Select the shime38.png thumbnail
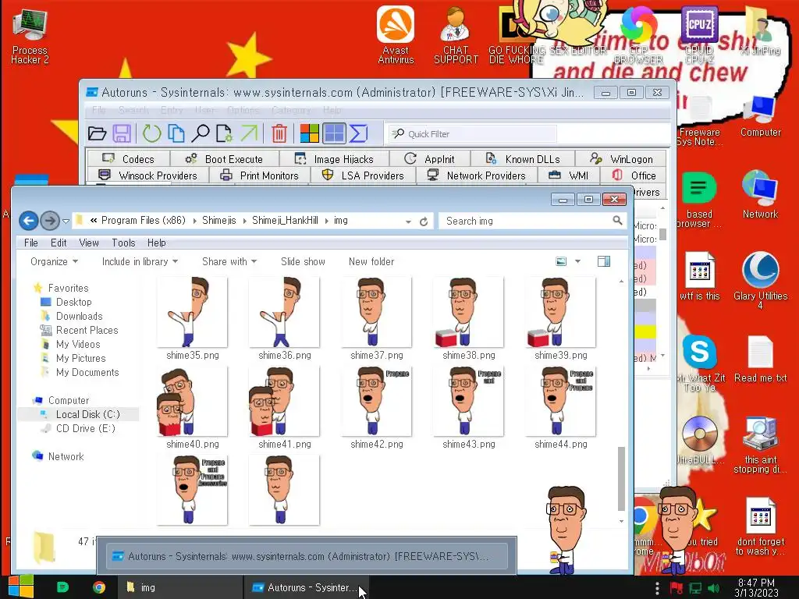The image size is (799, 599). tap(468, 312)
